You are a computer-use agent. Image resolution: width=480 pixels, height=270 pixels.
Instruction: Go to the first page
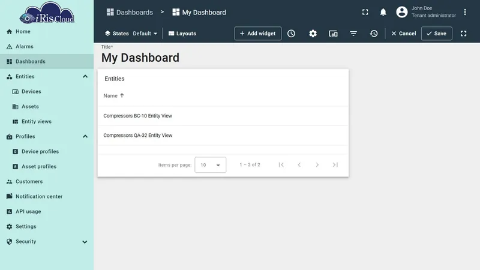(x=281, y=164)
